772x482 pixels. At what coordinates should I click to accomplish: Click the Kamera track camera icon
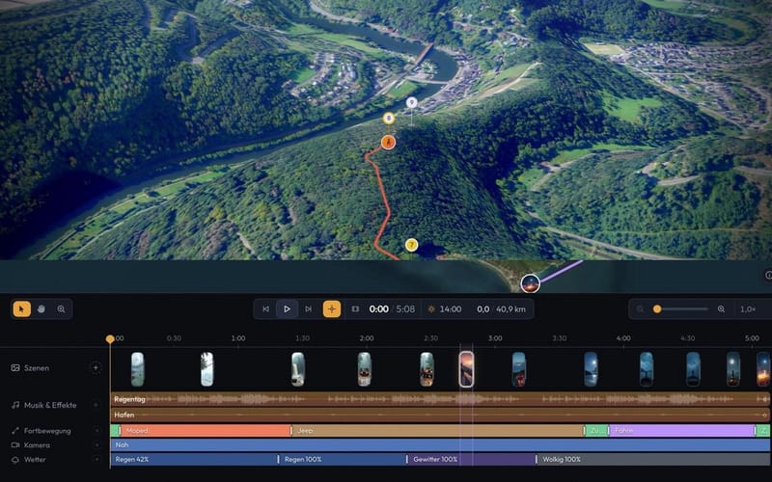(15, 445)
